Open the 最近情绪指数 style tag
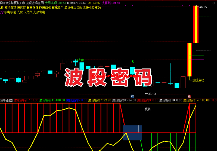This screenshot has height=151, width=217. (x=73, y=8)
